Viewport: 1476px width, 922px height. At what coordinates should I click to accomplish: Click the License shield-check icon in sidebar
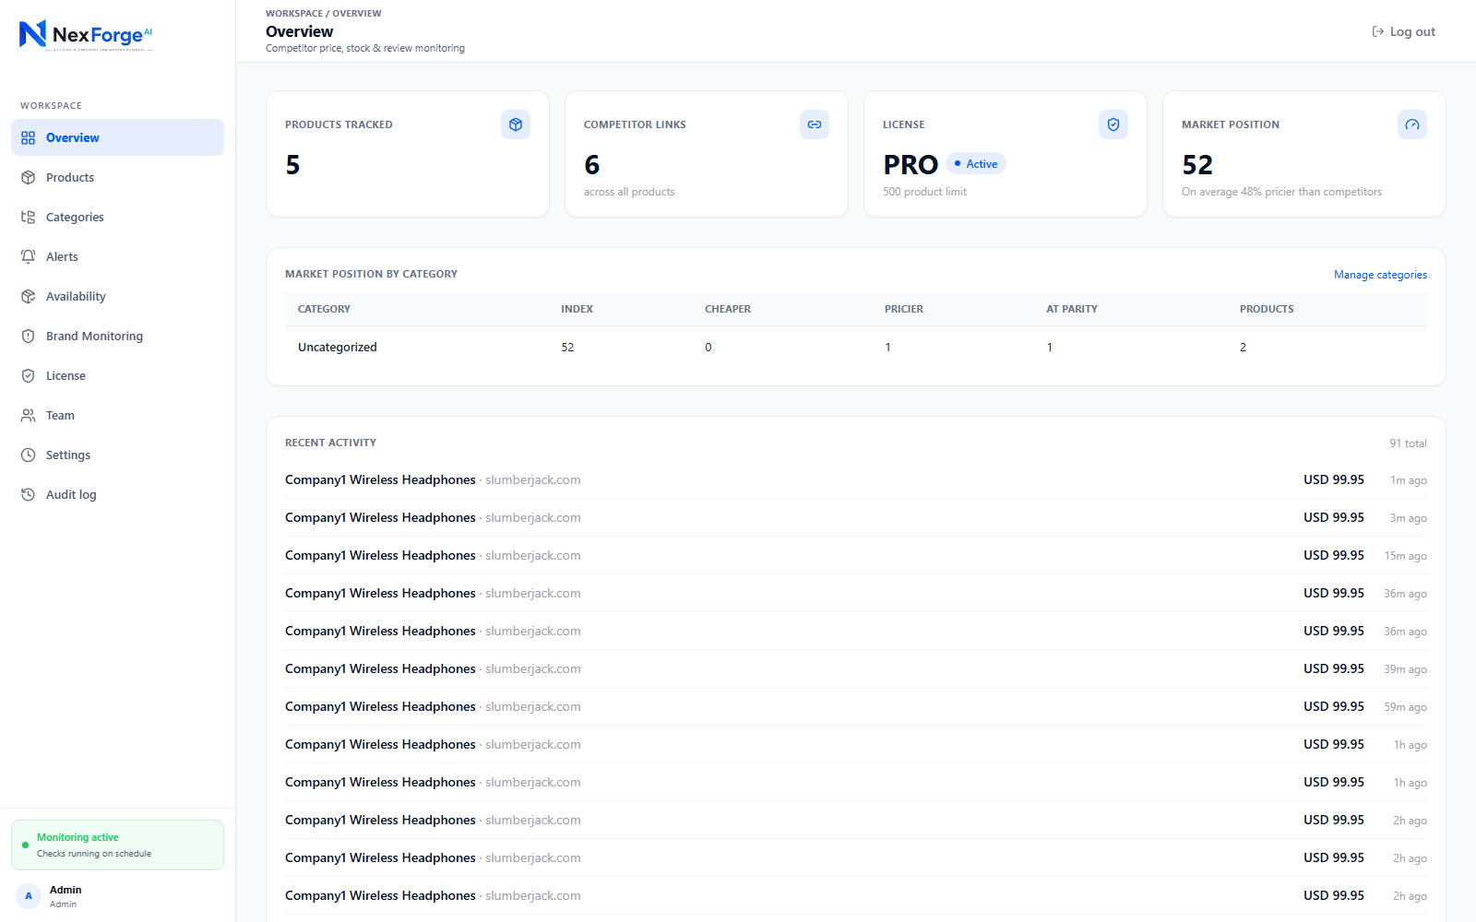tap(29, 375)
